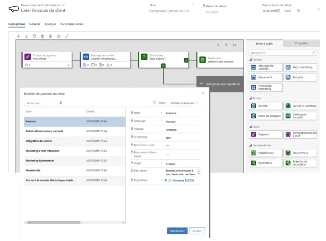326x241 pixels.
Task: Open the Parcours du client: Informations form dropdown
Action: point(64,5)
